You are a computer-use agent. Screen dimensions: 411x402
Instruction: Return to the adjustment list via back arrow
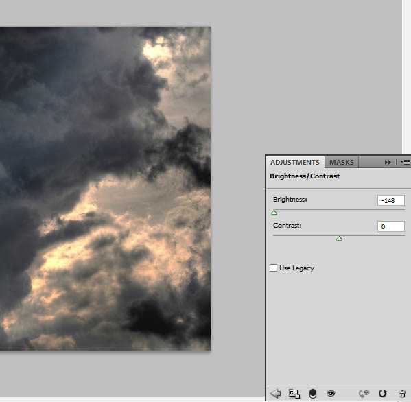(275, 393)
